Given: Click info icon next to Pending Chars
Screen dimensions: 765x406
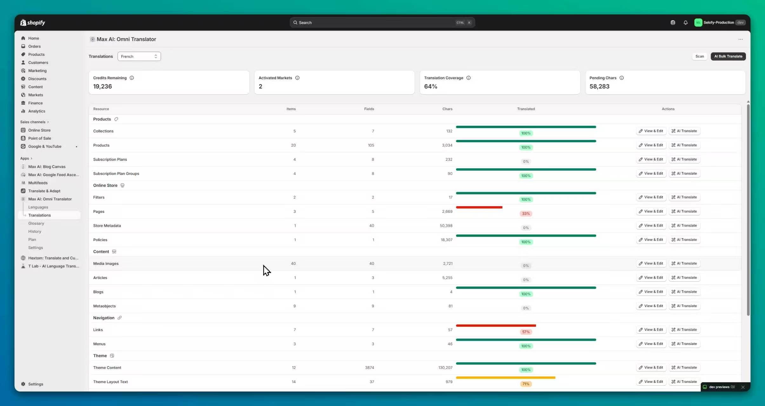Looking at the screenshot, I should 621,78.
